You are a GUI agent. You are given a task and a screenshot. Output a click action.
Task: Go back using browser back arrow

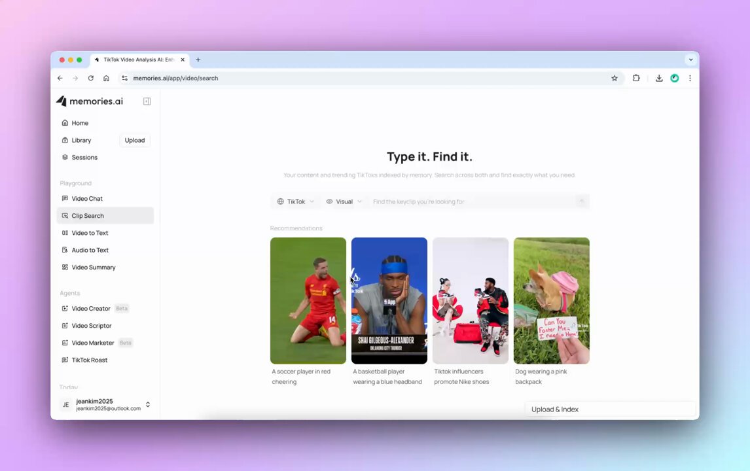click(x=60, y=78)
